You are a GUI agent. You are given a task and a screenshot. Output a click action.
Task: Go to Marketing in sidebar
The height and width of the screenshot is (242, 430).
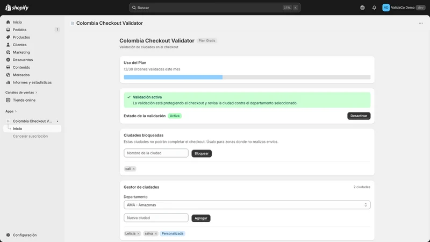[x=21, y=52]
